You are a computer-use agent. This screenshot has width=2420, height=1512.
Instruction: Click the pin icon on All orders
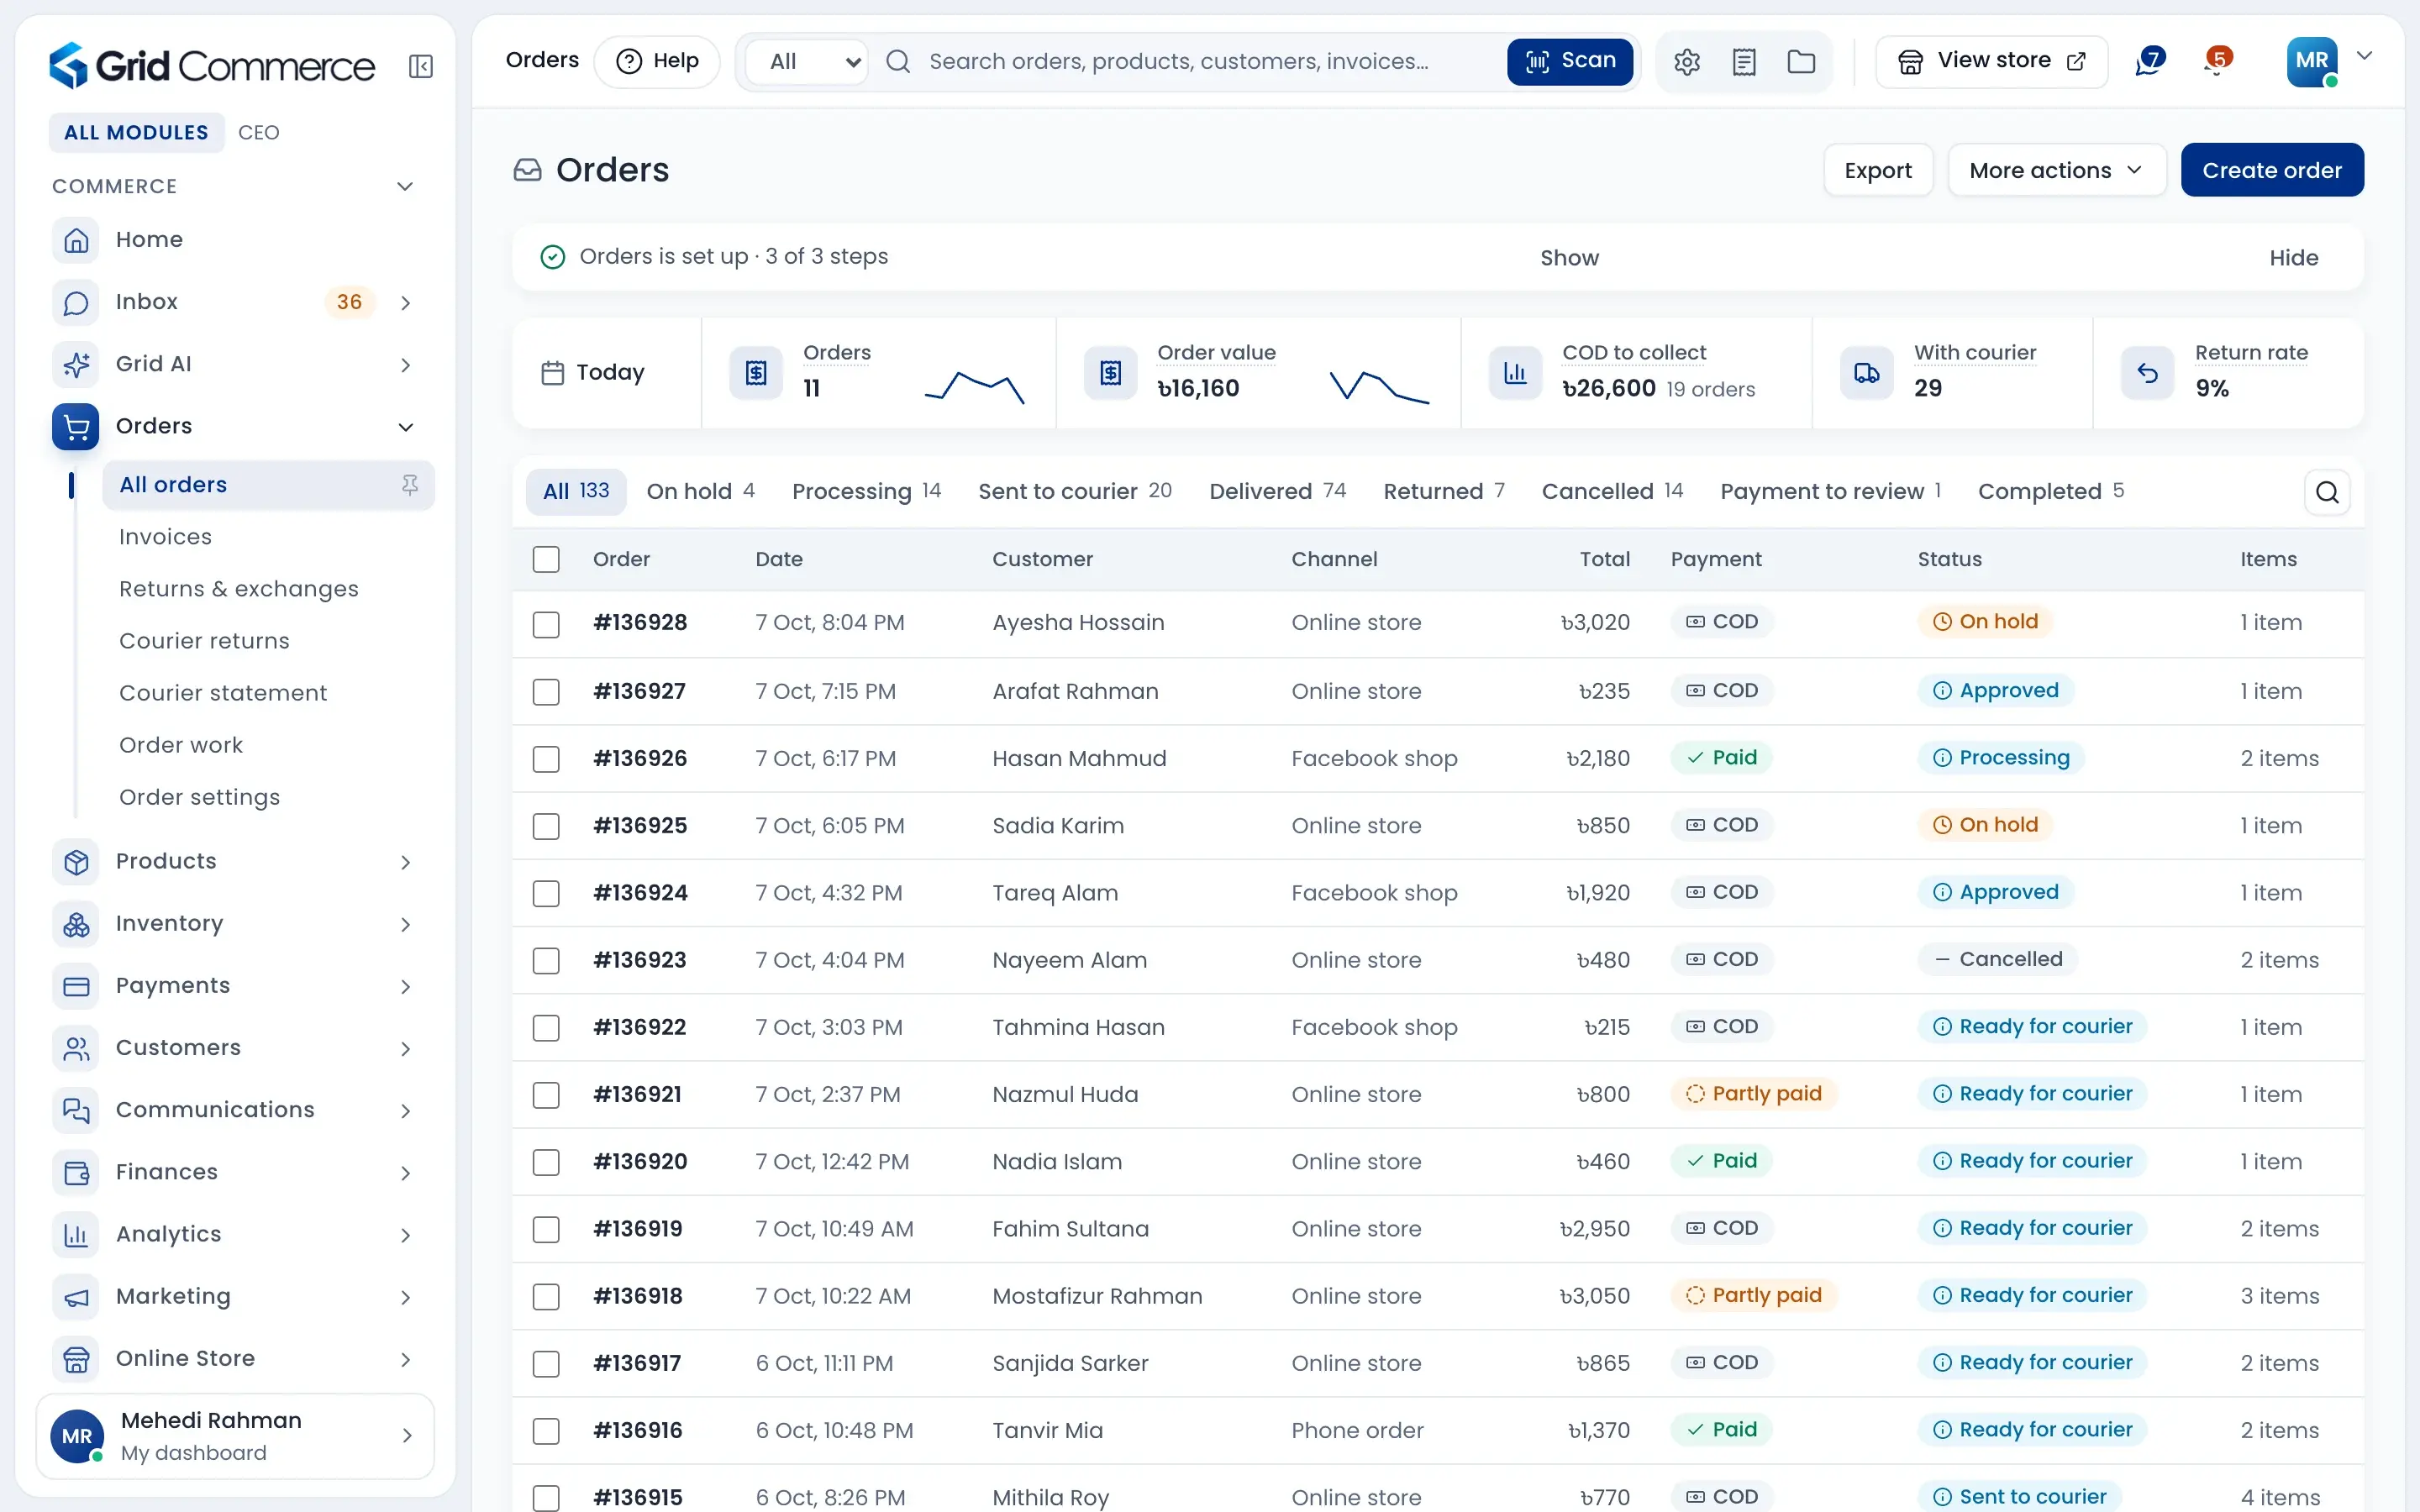[x=410, y=485]
